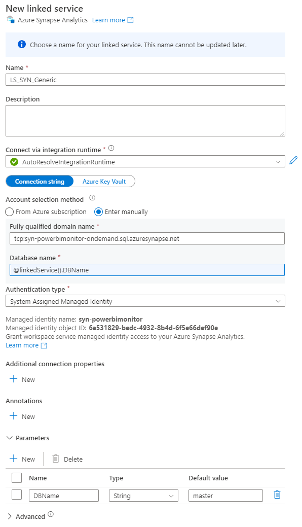Click the Azure Synapse Analytics service icon

point(10,20)
